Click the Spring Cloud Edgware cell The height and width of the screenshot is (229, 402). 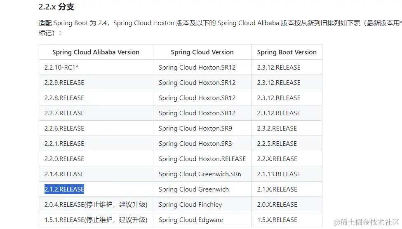point(190,220)
